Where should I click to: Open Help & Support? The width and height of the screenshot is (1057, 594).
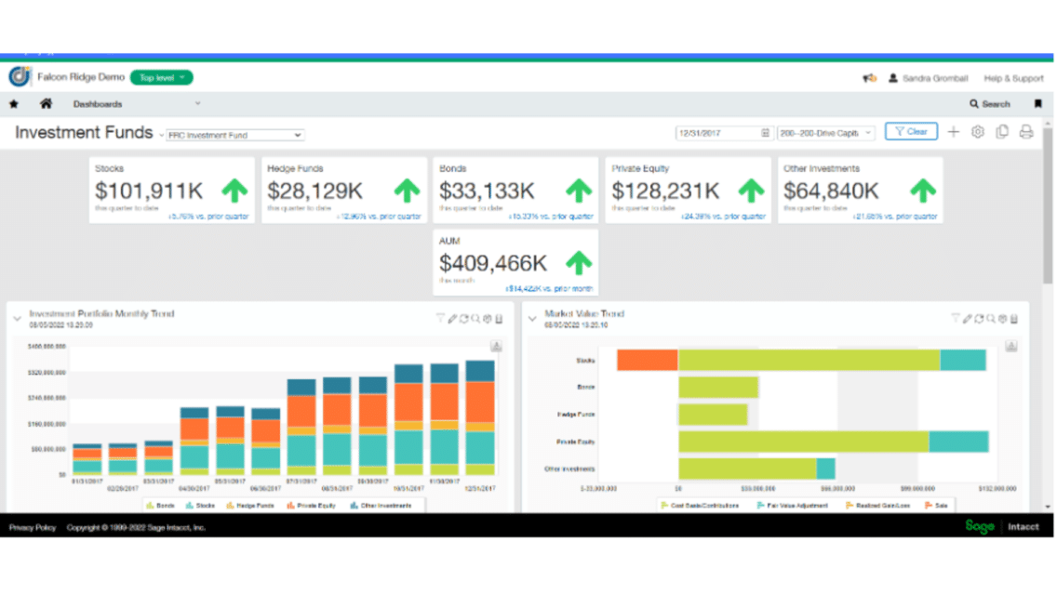click(1013, 78)
